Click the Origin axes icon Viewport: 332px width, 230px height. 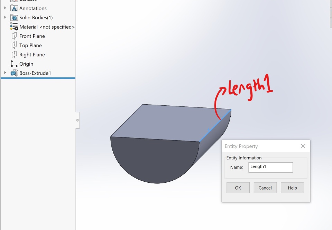pos(14,64)
